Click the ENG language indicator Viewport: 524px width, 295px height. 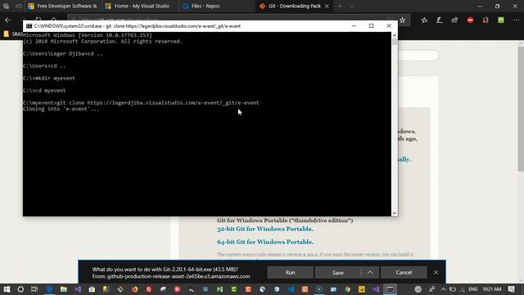coord(473,289)
